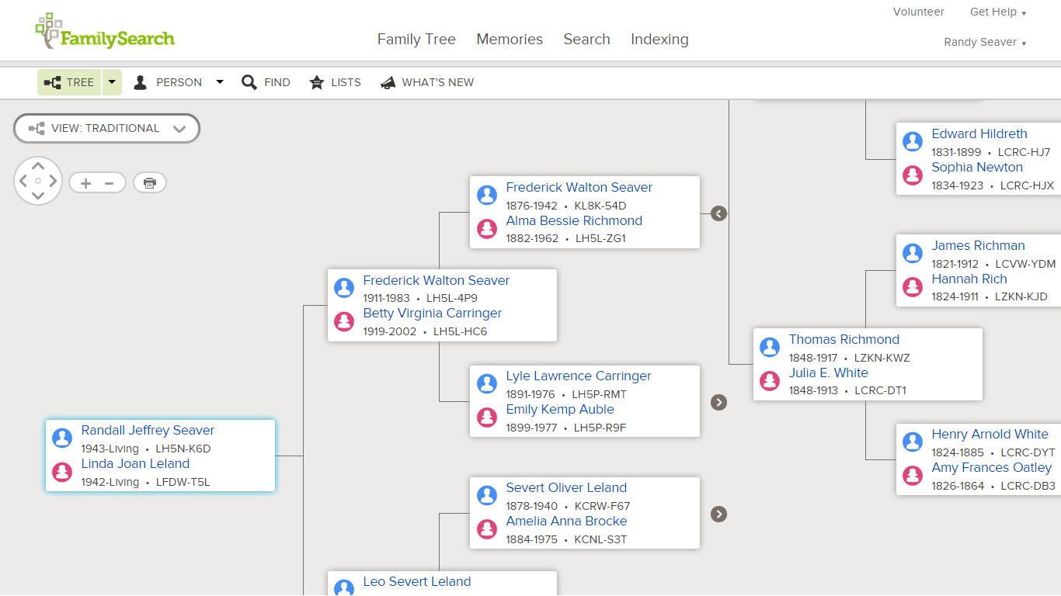Collapse ancestors of Frederick Walton Seaver
1061x596 pixels.
click(718, 213)
